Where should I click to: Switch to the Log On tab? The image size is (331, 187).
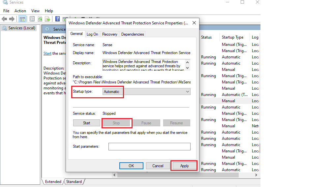92,34
